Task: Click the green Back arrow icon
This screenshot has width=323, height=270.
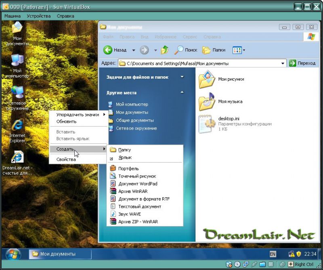Action: [108, 50]
